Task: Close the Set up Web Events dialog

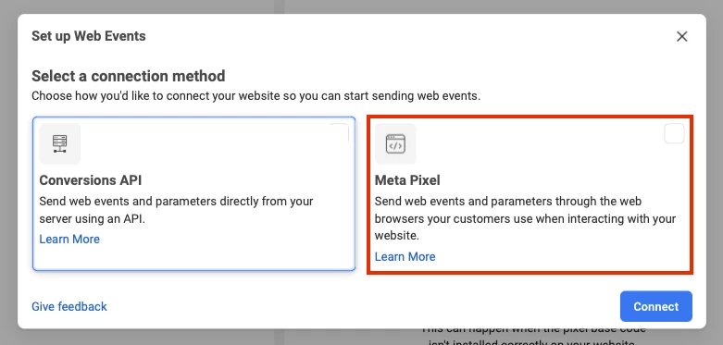Action: click(681, 36)
